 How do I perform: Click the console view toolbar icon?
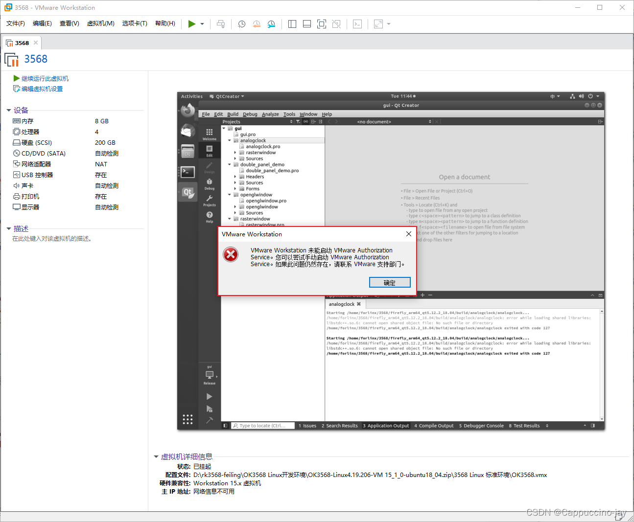pos(357,24)
